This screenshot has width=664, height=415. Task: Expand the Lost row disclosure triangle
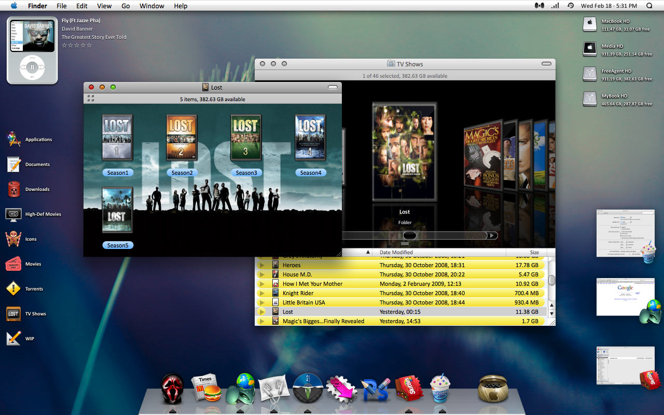tap(262, 312)
